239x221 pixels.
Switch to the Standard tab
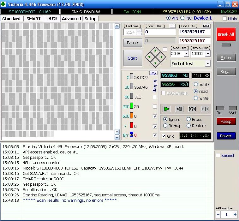pos(11,19)
